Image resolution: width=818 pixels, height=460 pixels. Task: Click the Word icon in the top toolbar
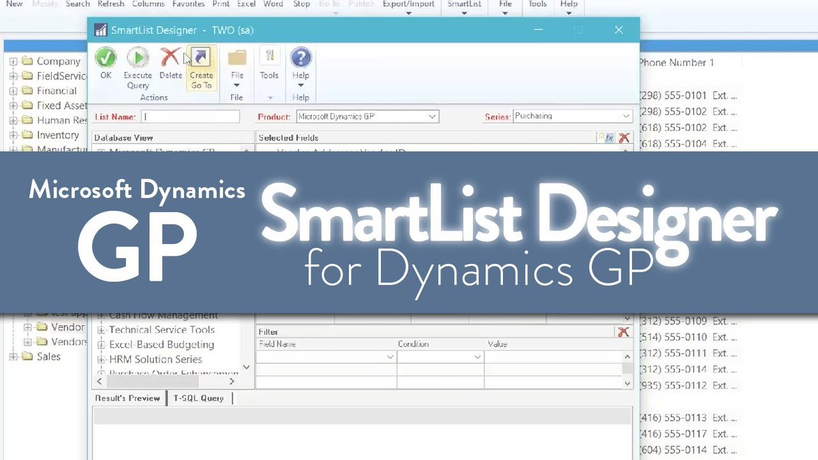[x=273, y=4]
